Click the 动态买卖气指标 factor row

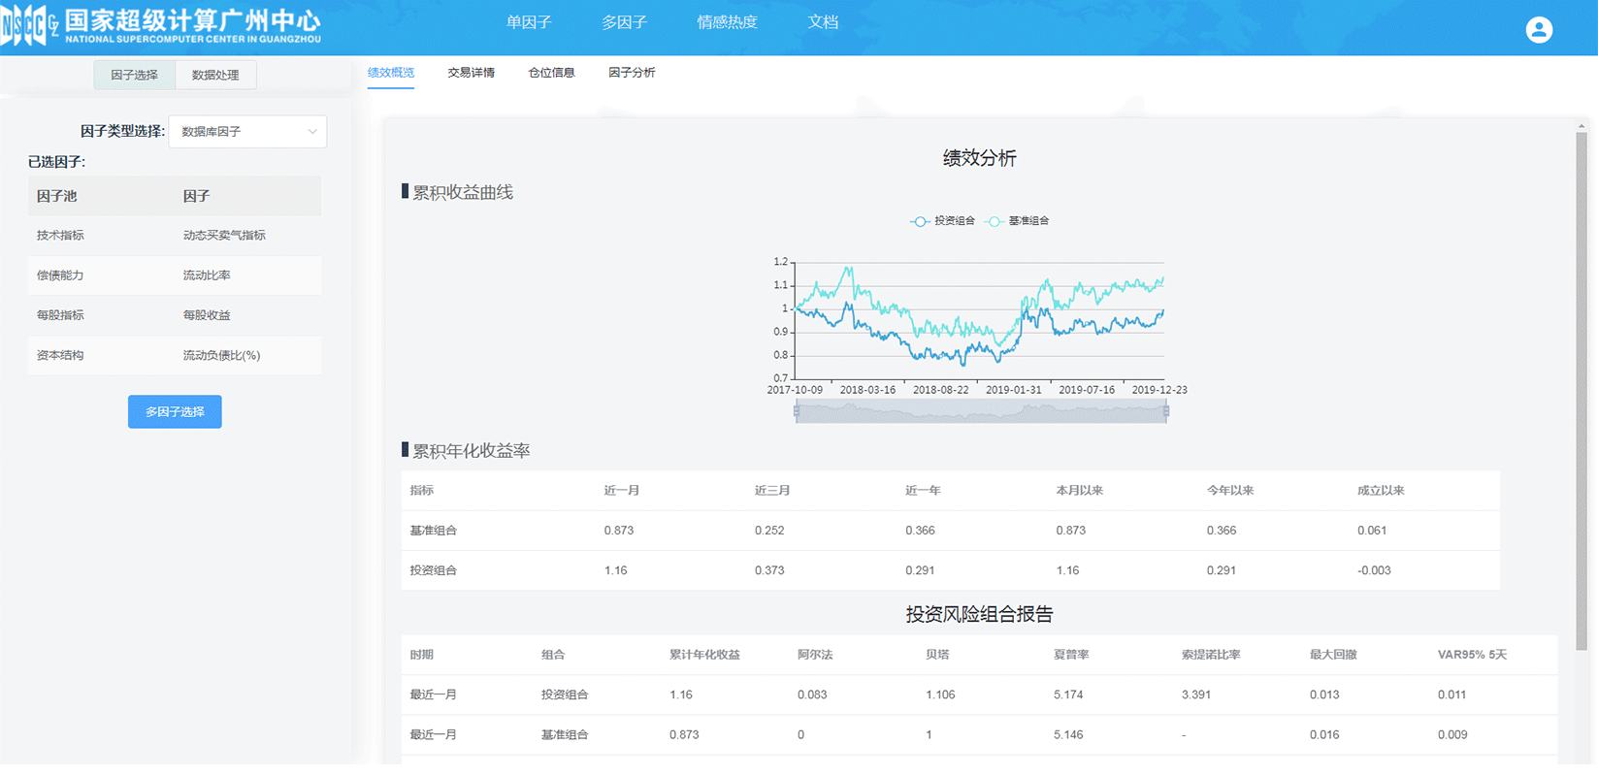[x=175, y=236]
